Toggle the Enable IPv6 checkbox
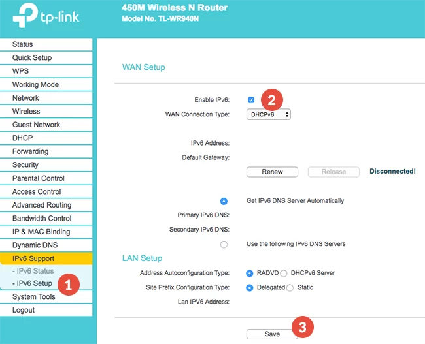Image resolution: width=425 pixels, height=344 pixels. (x=251, y=100)
